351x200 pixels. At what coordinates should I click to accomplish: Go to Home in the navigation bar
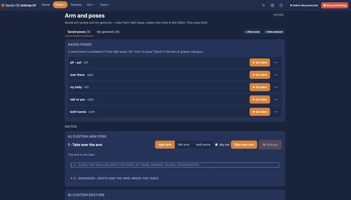[46, 5]
